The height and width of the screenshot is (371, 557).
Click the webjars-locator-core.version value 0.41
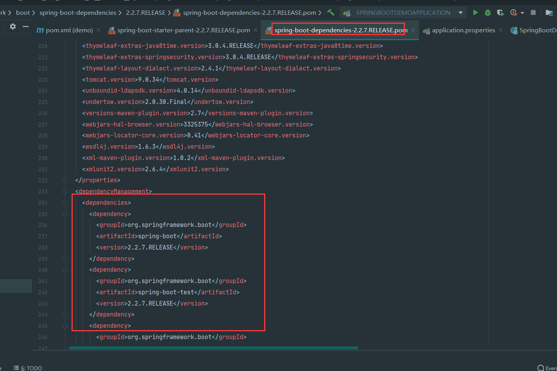[194, 135]
